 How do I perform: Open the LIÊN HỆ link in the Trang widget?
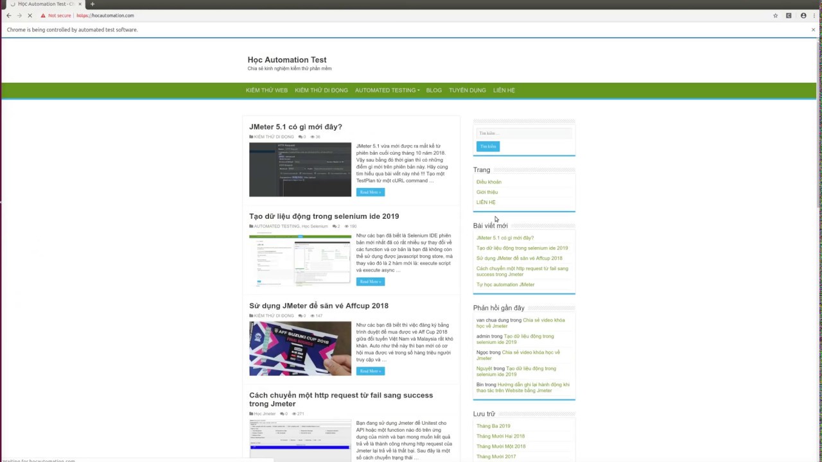[486, 203]
